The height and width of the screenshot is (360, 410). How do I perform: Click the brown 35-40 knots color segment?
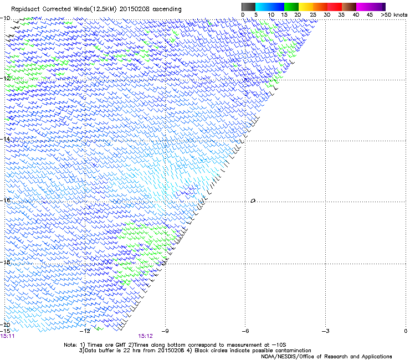point(349,7)
